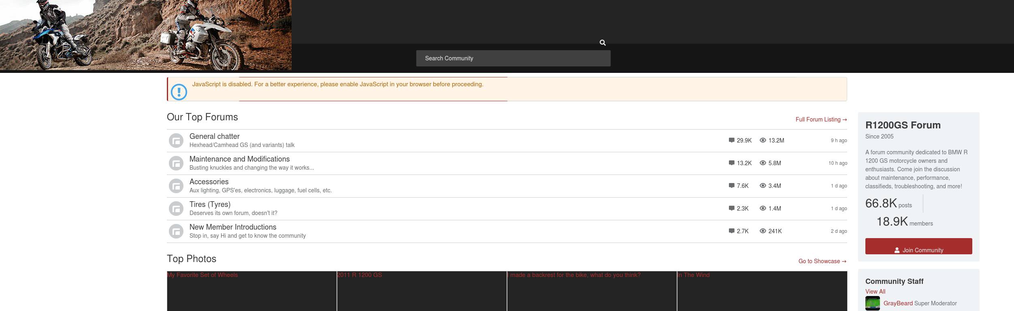This screenshot has width=1014, height=311.
Task: Select the My Favorite Set of Wheels photo
Action: click(x=251, y=292)
